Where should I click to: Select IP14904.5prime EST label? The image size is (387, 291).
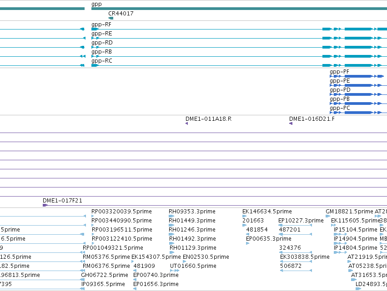356,239
